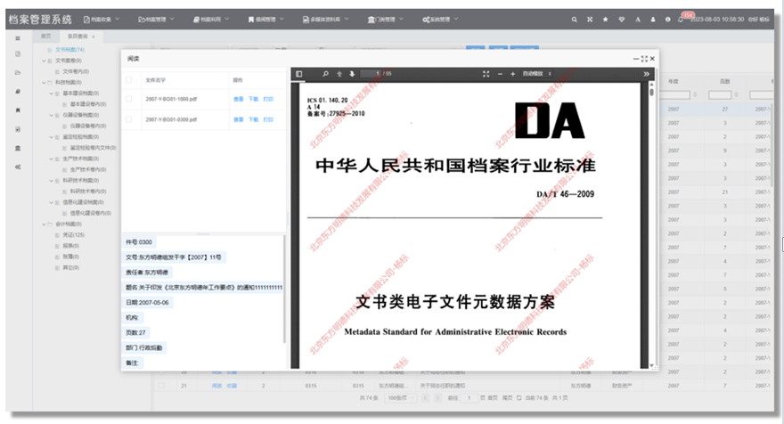
Task: Open the 借阅管理 top menu
Action: point(266,19)
